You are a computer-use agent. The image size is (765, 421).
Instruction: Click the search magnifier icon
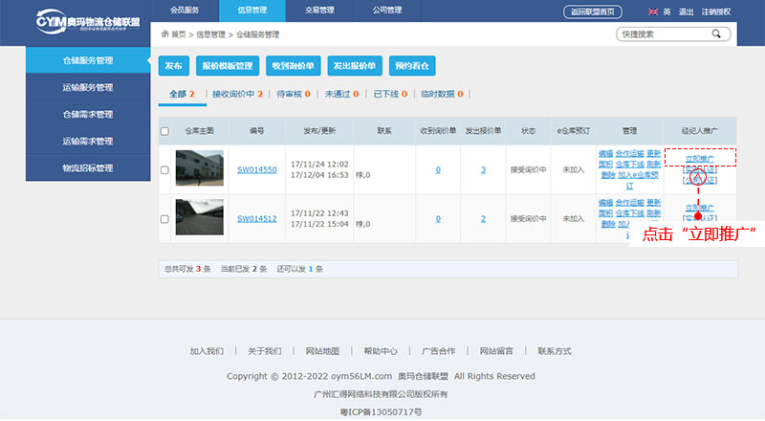715,33
